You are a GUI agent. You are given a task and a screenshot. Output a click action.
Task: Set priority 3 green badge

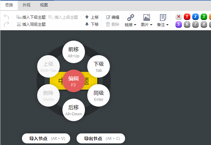click(204, 17)
